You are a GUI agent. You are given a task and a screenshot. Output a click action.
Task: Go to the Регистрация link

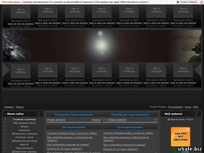point(175,107)
